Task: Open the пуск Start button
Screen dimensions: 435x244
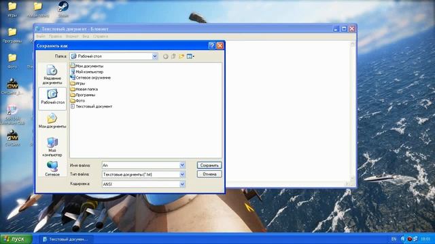Action: point(16,239)
